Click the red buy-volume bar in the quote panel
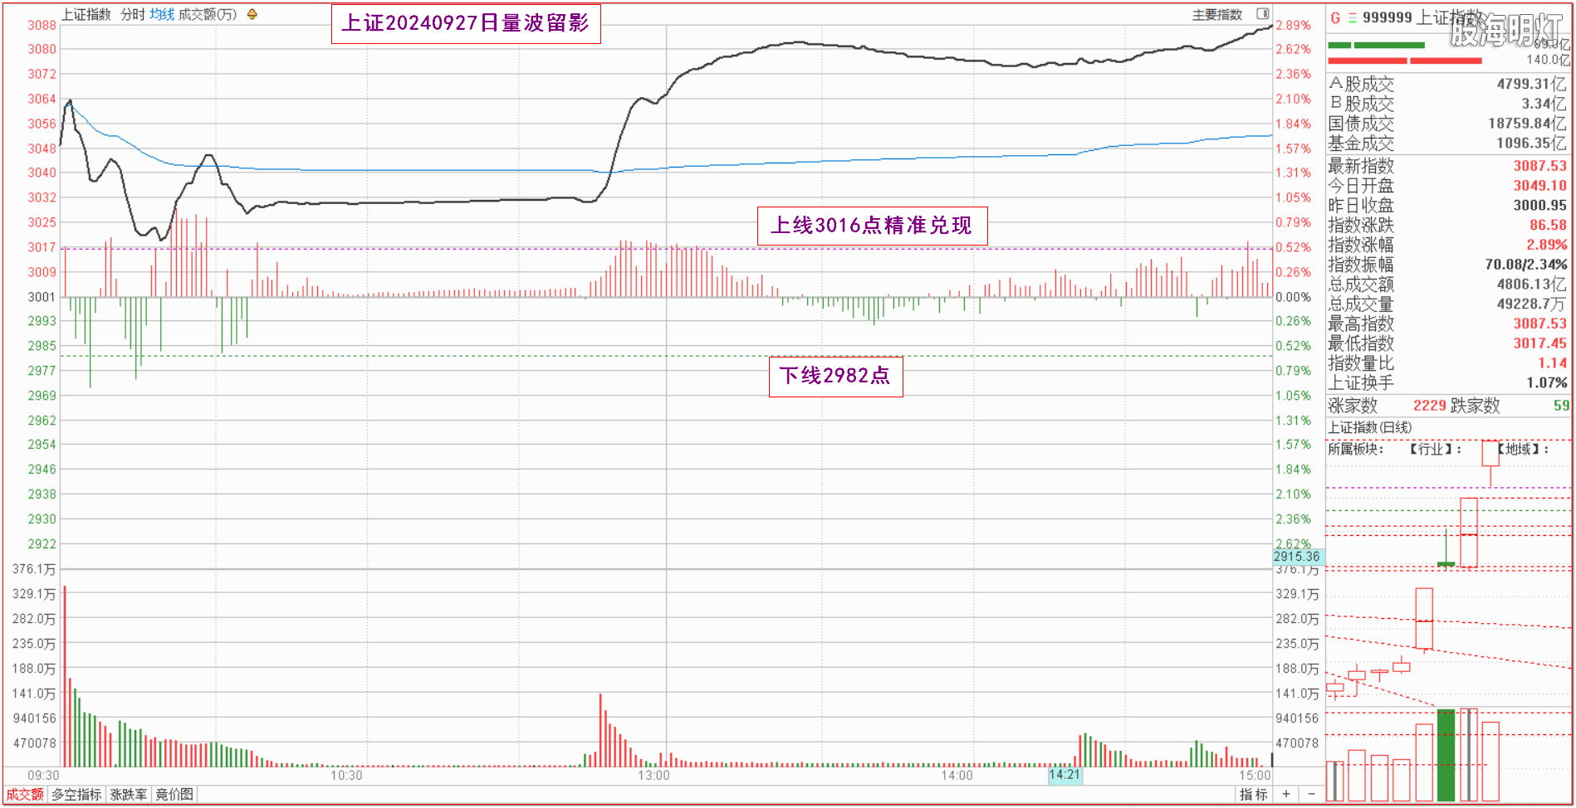The width and height of the screenshot is (1576, 808). point(1405,61)
